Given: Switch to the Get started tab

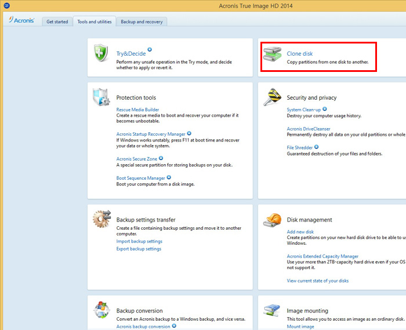Looking at the screenshot, I should coord(57,21).
